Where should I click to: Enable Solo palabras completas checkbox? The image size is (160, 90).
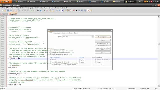51,50
